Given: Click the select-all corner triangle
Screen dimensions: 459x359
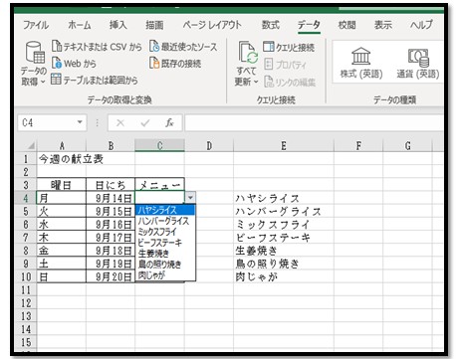Looking at the screenshot, I should [31, 146].
